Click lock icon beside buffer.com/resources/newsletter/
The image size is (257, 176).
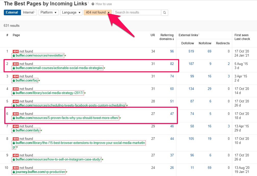point(14,56)
